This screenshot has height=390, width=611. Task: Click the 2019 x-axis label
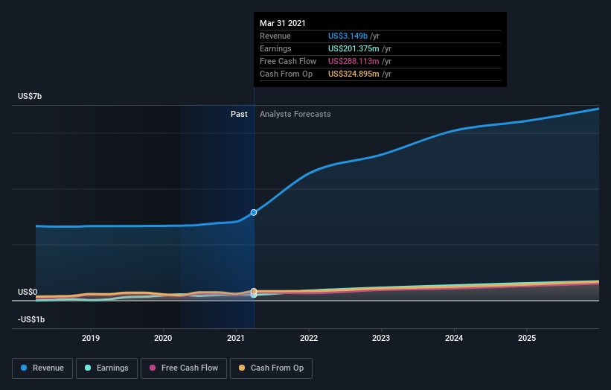91,338
